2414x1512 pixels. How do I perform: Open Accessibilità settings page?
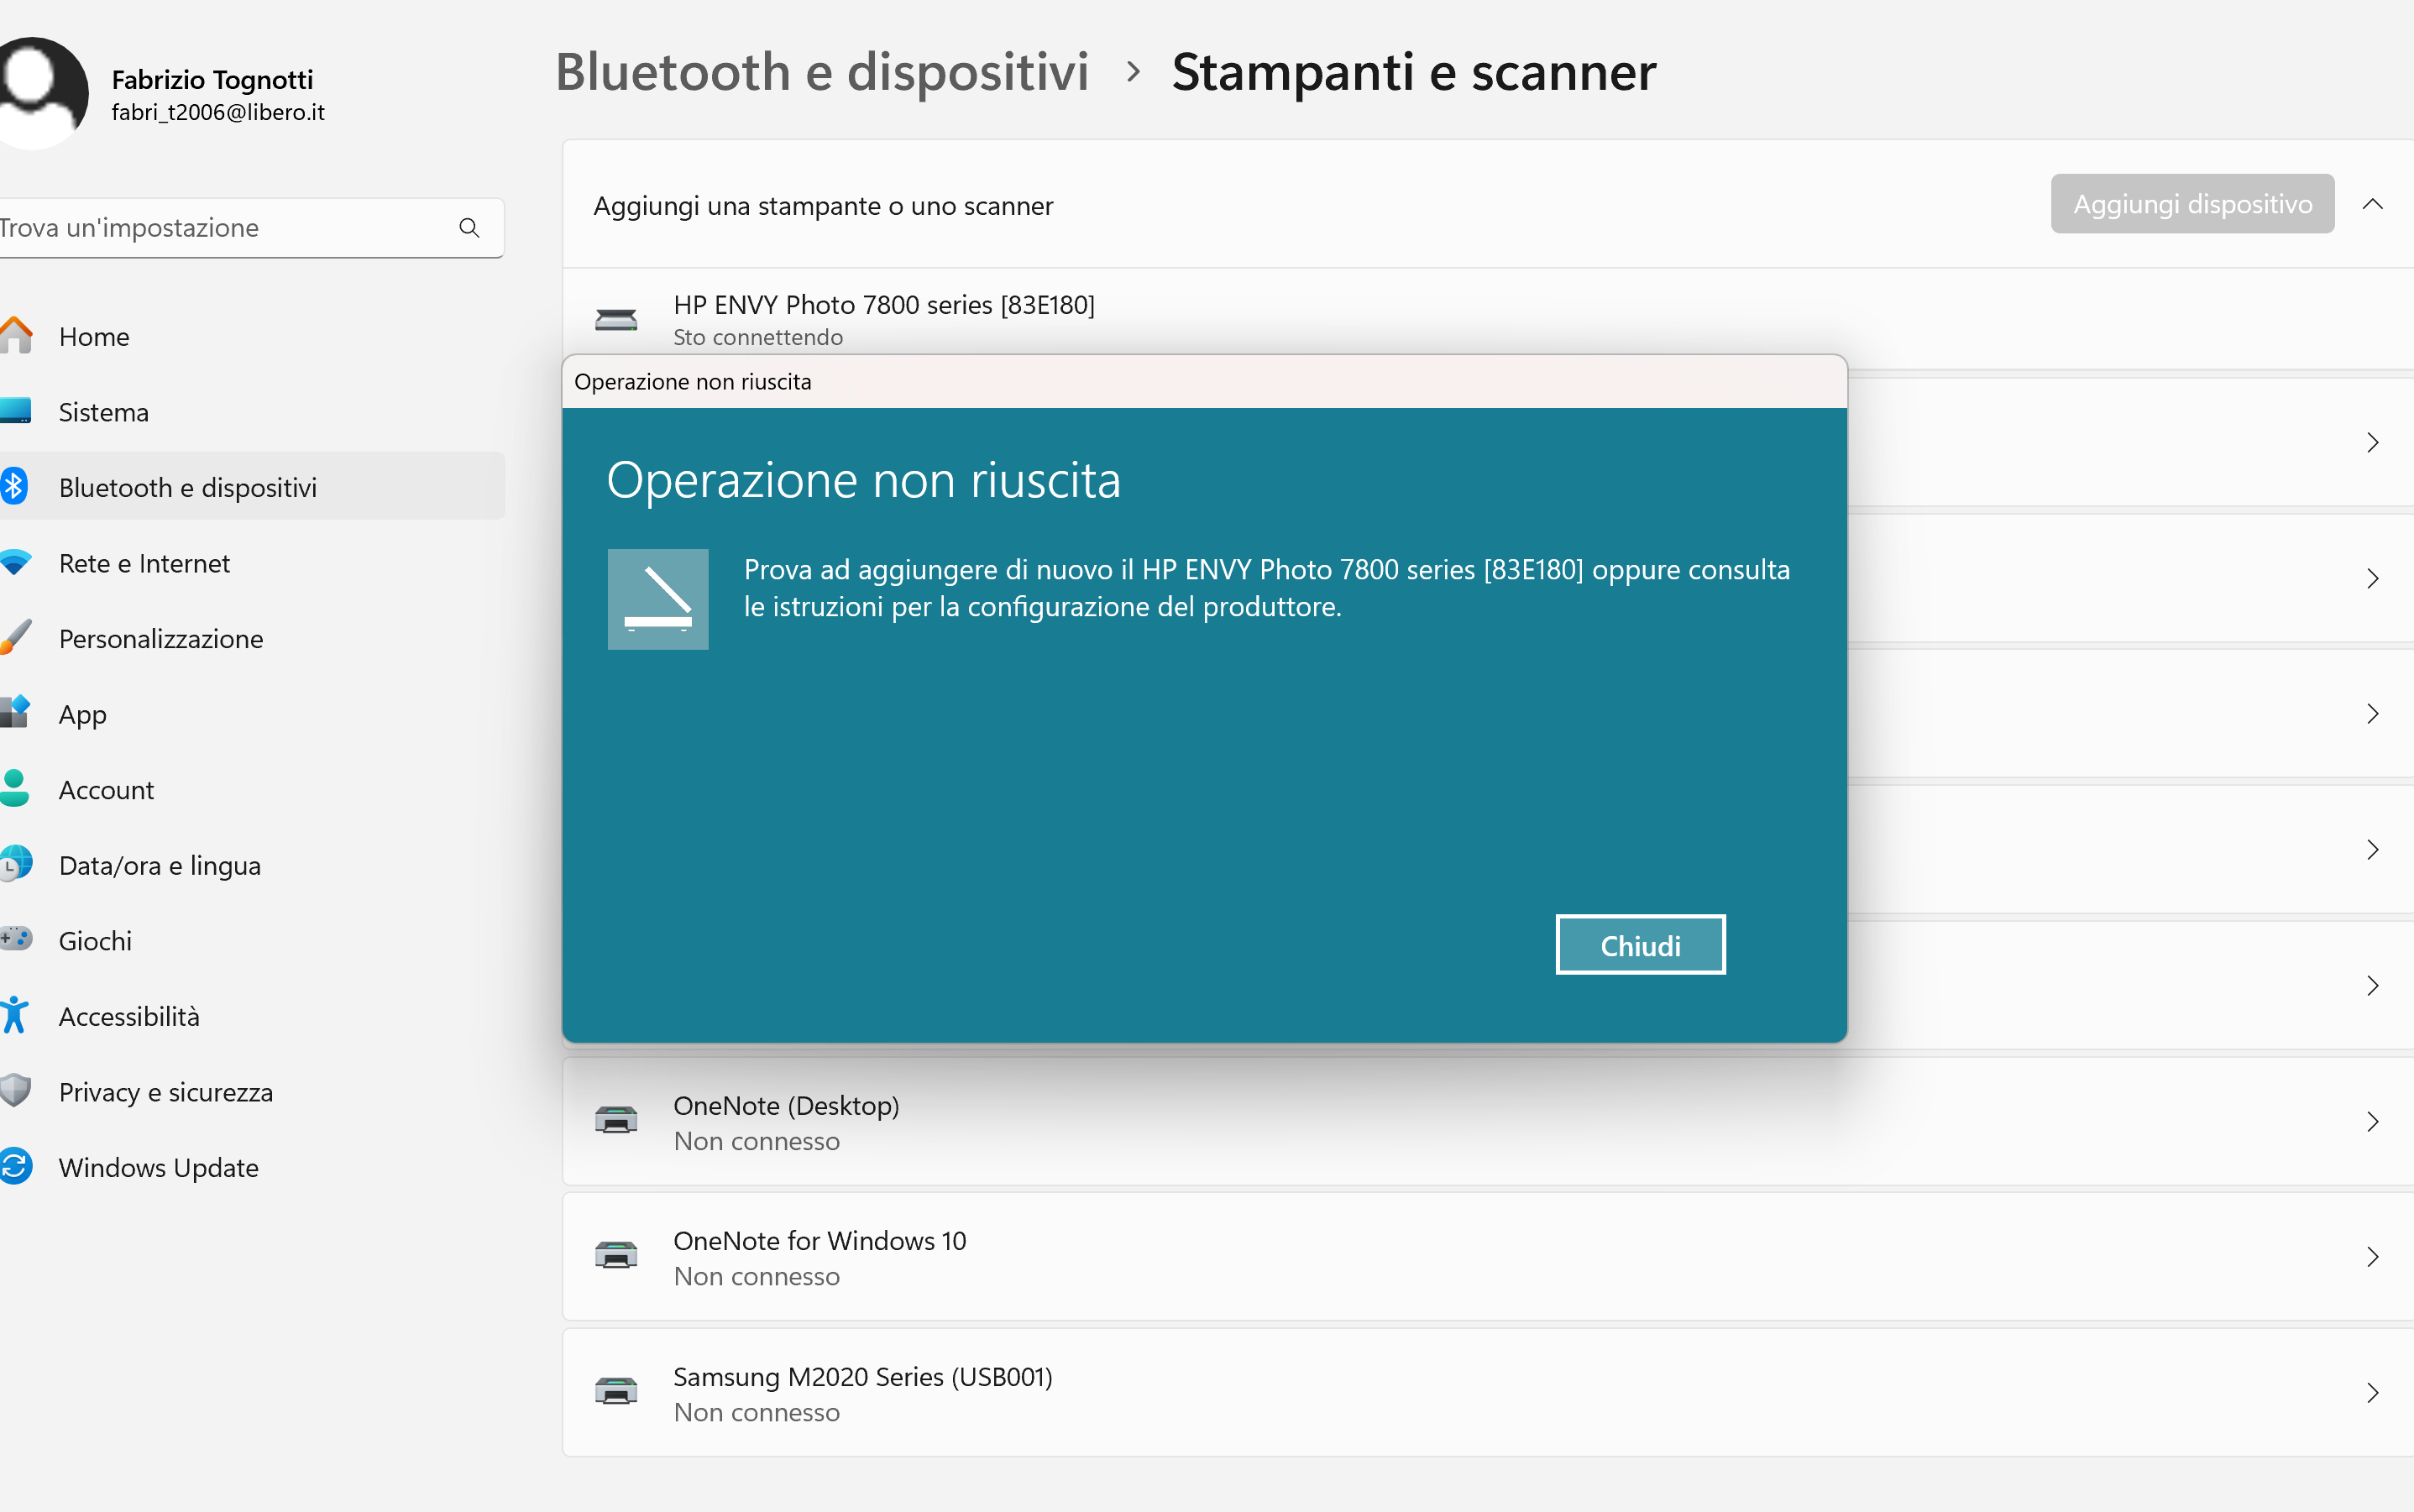129,1016
